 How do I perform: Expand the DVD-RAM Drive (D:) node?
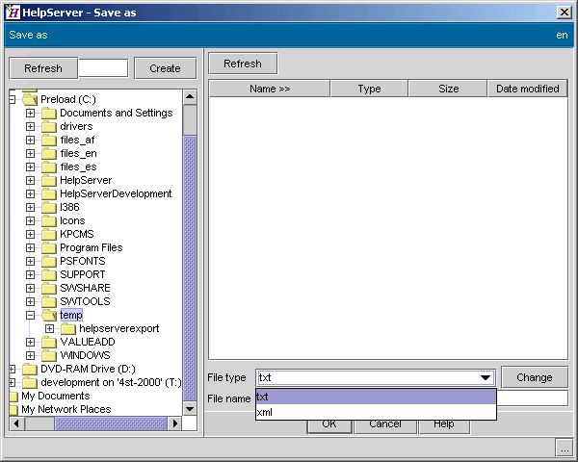click(x=12, y=370)
